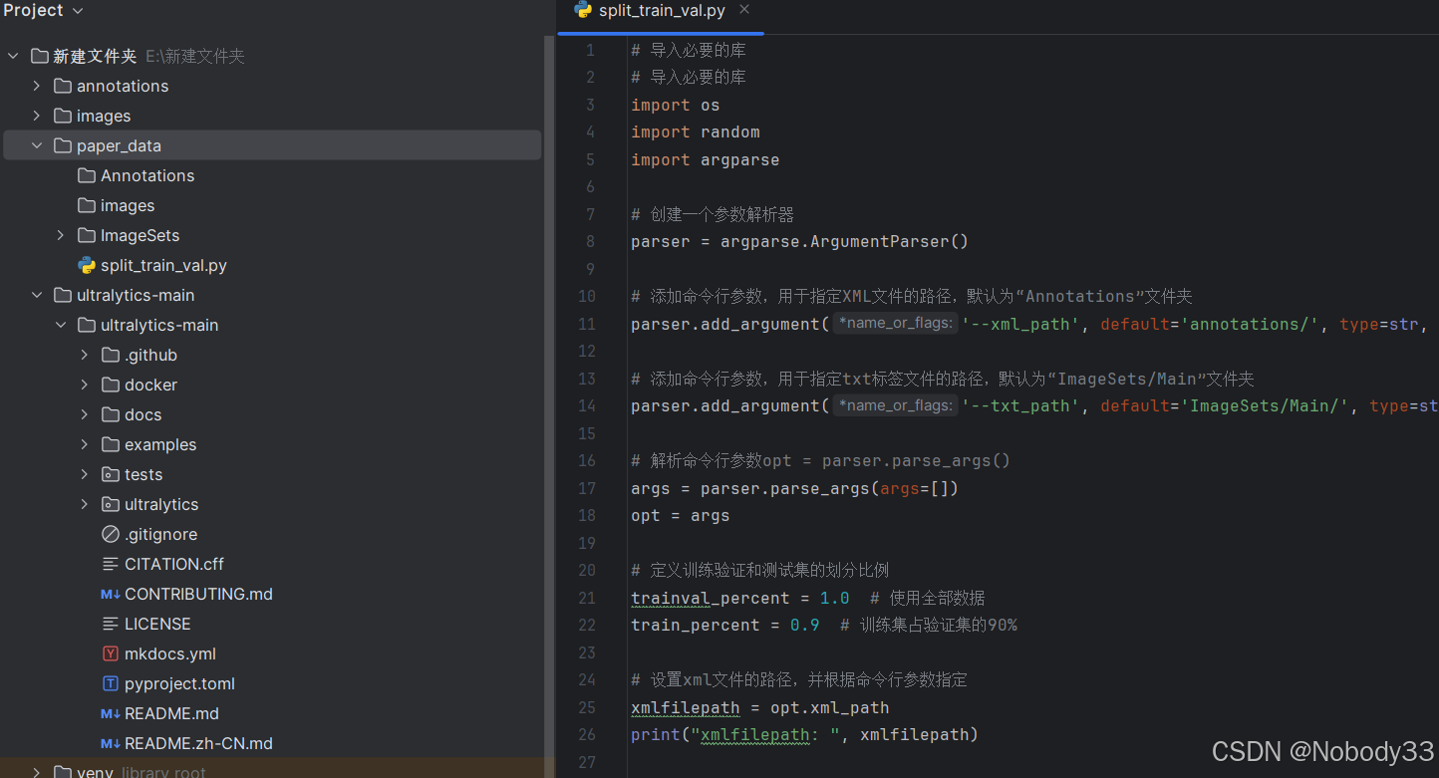Image resolution: width=1439 pixels, height=778 pixels.
Task: Click the pyproject.toml TOML icon
Action: click(x=111, y=683)
